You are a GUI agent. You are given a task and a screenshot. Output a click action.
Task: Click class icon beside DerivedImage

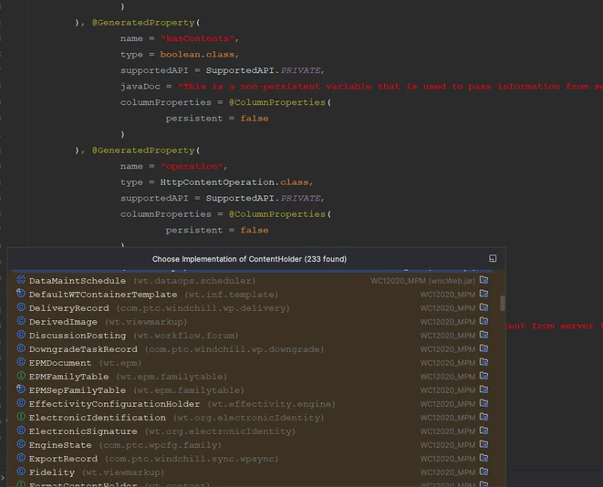(21, 321)
